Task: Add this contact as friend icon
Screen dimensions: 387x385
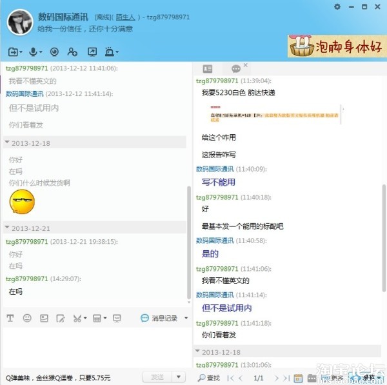Action: click(72, 52)
